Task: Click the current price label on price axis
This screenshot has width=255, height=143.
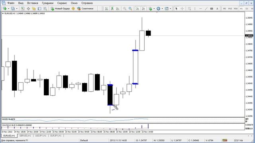Action: pos(249,35)
